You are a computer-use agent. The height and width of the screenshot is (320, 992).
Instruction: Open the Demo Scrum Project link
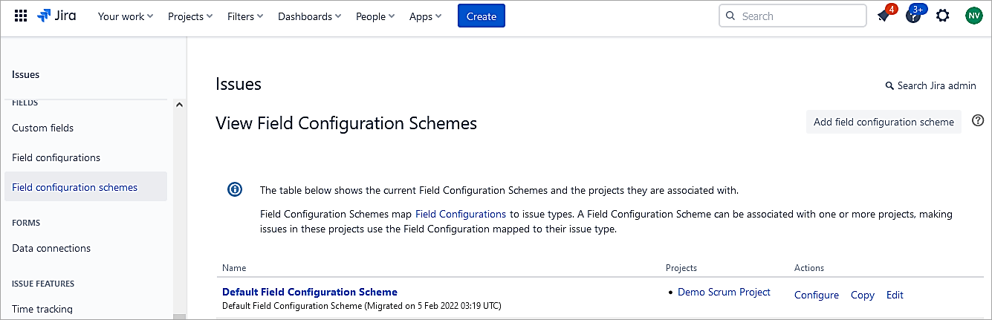click(724, 293)
